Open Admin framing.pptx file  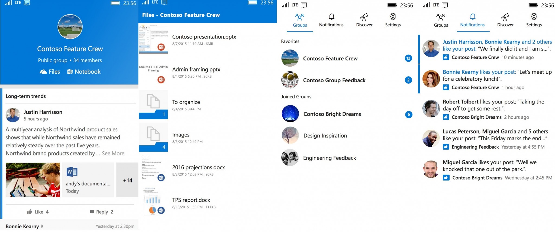click(x=208, y=72)
